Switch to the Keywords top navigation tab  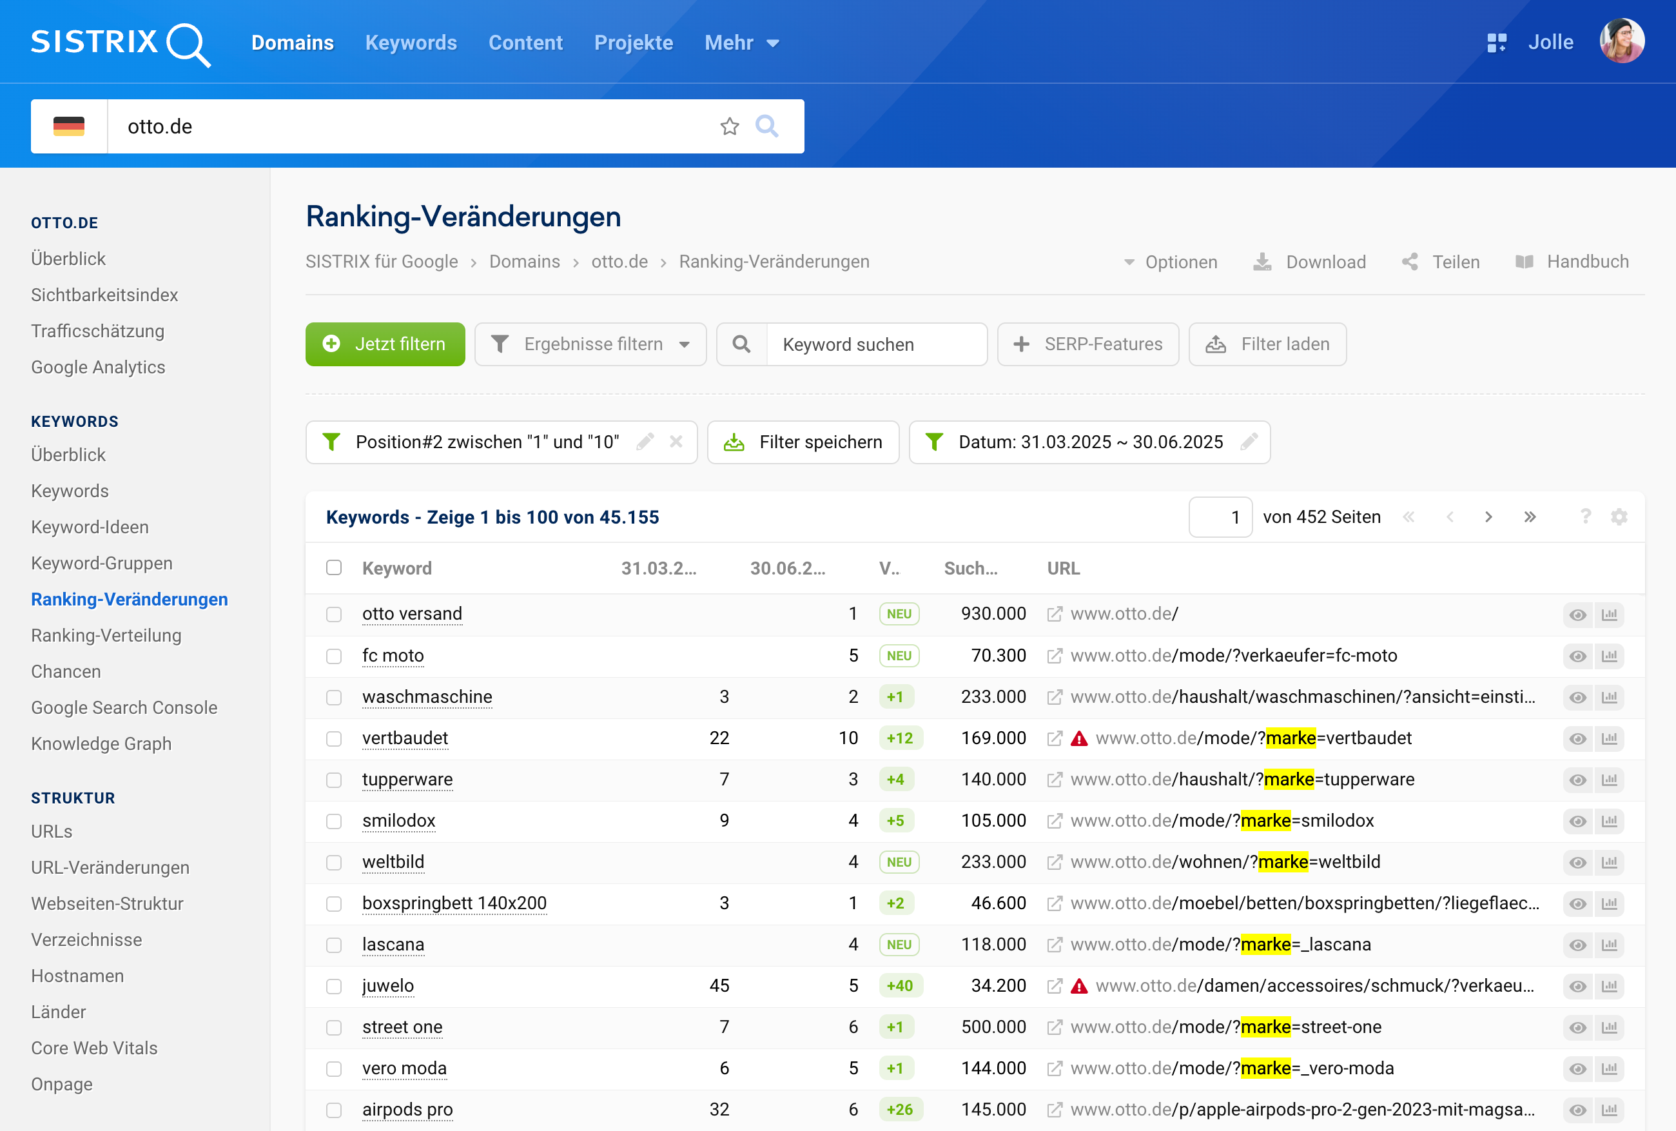click(x=411, y=43)
